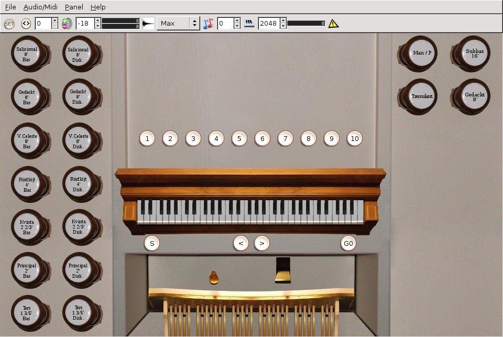Screen dimensions: 503x337
Task: Click the amber toe stud knob
Action: pyautogui.click(x=214, y=277)
